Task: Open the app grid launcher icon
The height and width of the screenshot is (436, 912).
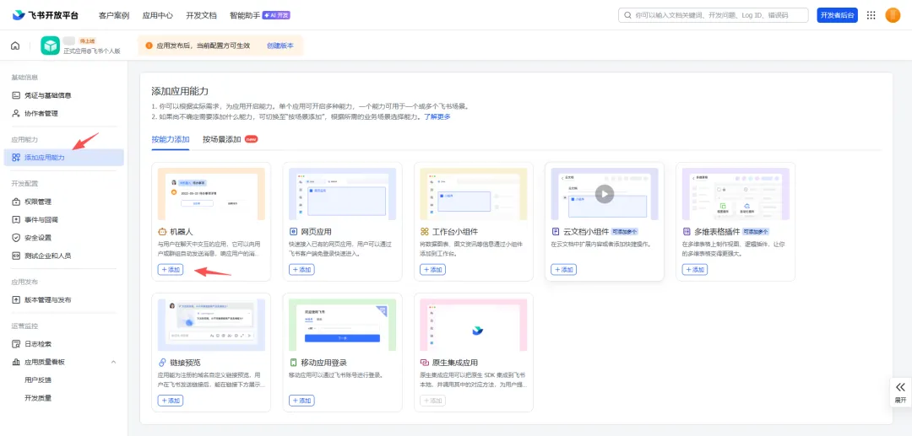Action: [x=871, y=15]
